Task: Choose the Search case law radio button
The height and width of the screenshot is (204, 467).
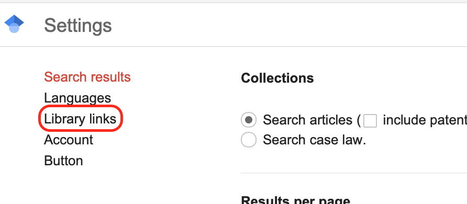Action: tap(248, 140)
